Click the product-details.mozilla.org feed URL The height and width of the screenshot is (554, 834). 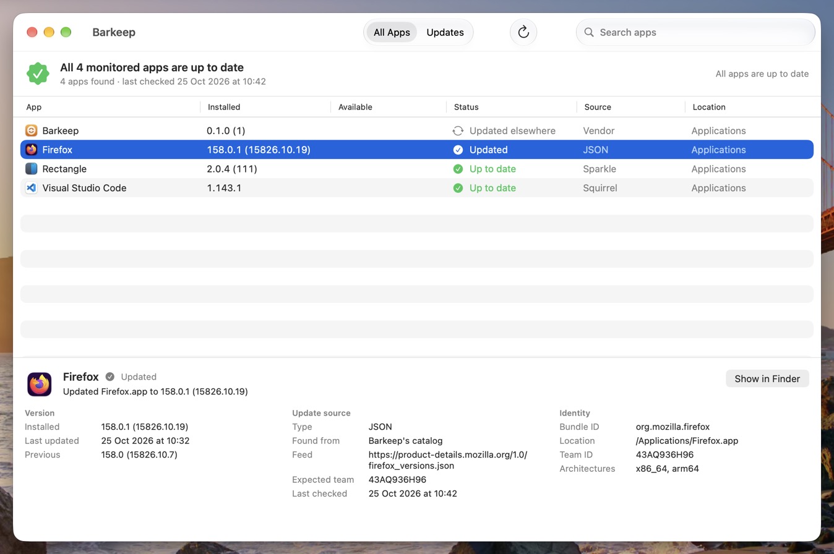(448, 460)
